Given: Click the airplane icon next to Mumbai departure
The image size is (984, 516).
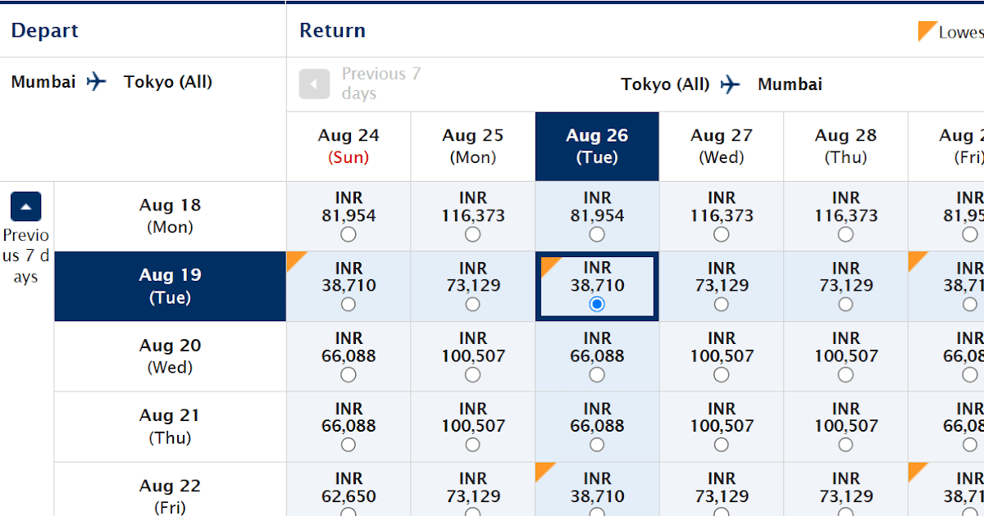Looking at the screenshot, I should point(97,82).
